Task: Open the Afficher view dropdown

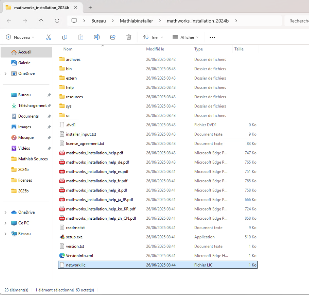Action: [x=185, y=37]
